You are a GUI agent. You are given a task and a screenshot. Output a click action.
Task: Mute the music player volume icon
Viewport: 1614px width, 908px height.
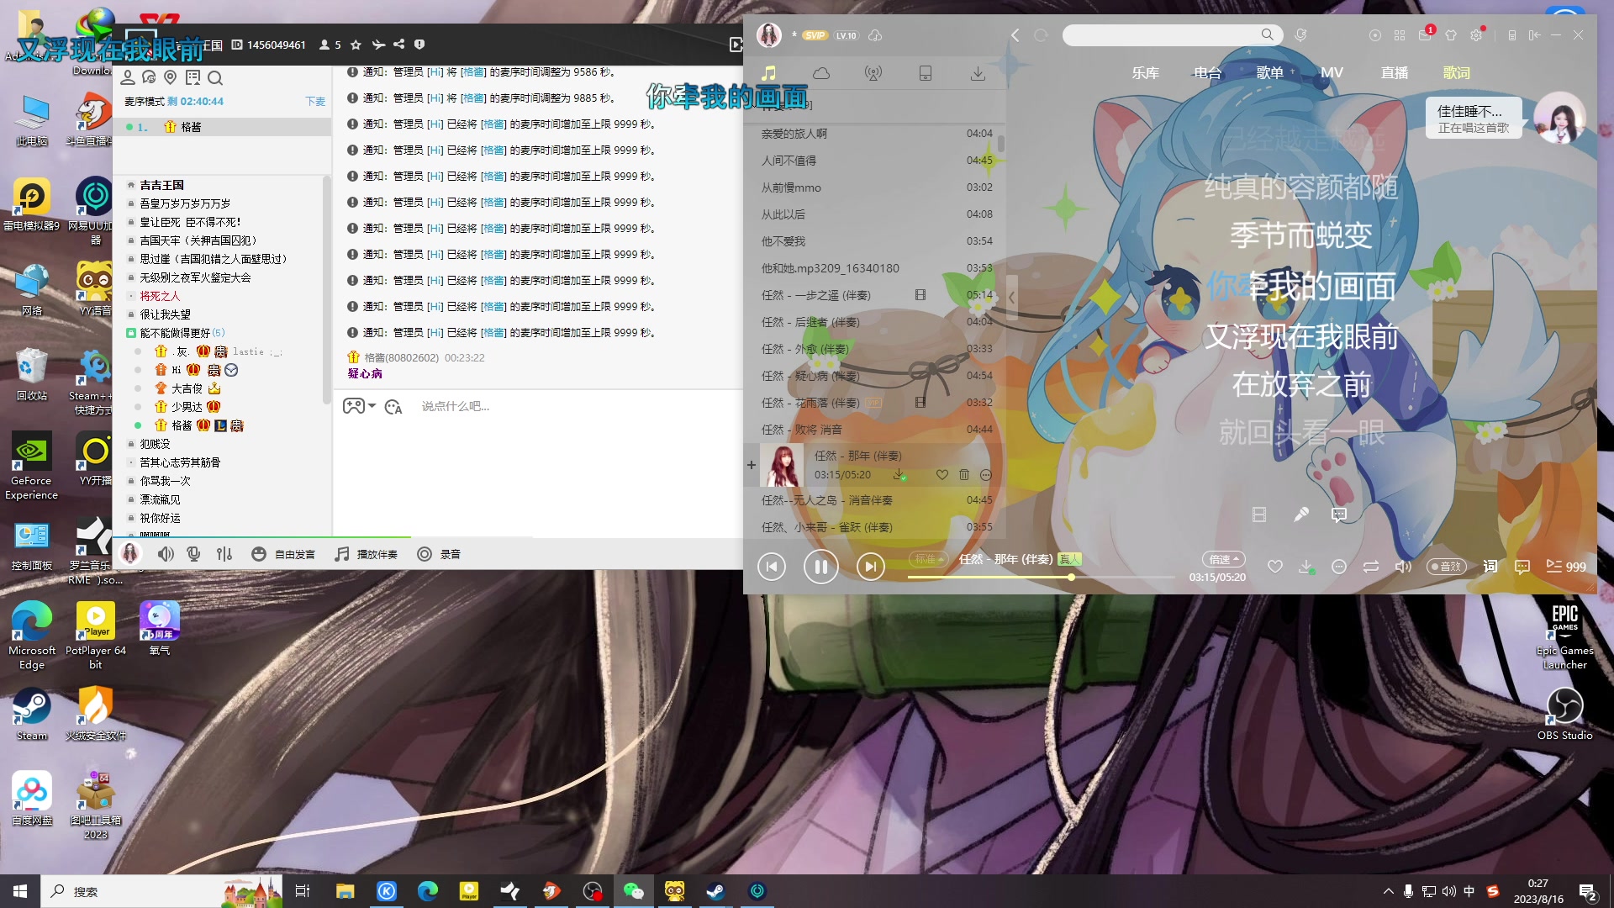(x=1402, y=567)
